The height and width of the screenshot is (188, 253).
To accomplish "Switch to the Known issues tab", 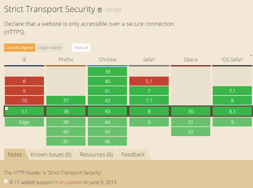I will 51,155.
